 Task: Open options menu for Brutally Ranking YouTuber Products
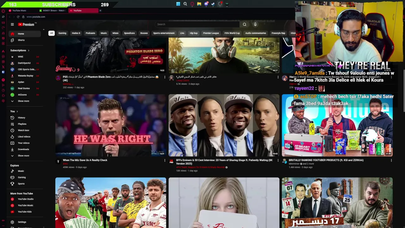[391, 161]
